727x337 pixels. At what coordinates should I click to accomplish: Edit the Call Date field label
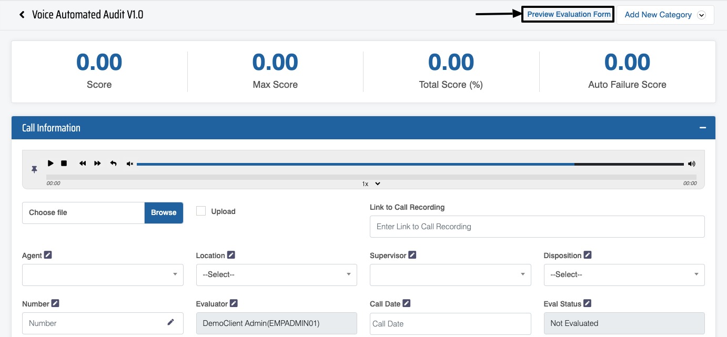(x=407, y=303)
